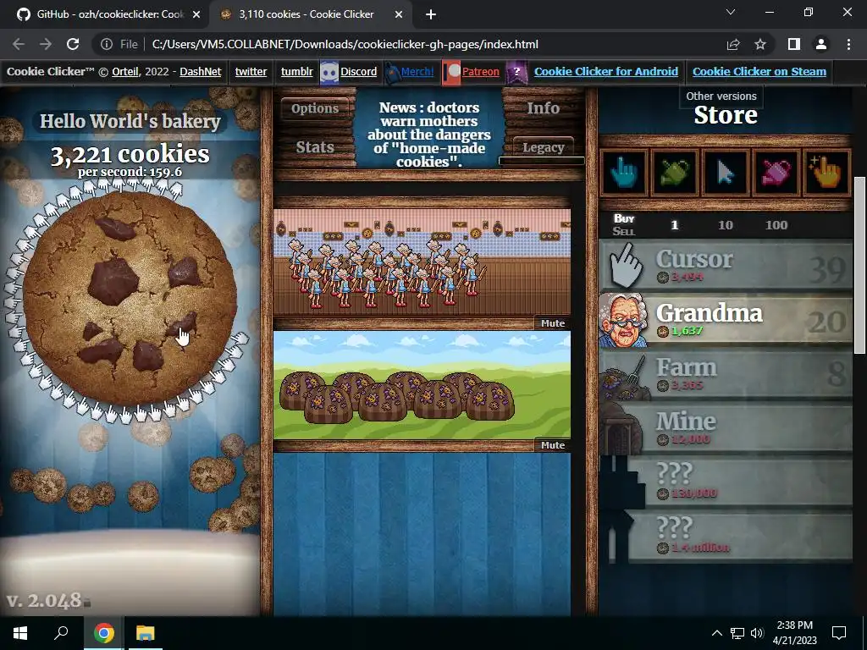Viewport: 867px width, 650px height.
Task: Open the Windows Start menu
Action: [x=20, y=633]
